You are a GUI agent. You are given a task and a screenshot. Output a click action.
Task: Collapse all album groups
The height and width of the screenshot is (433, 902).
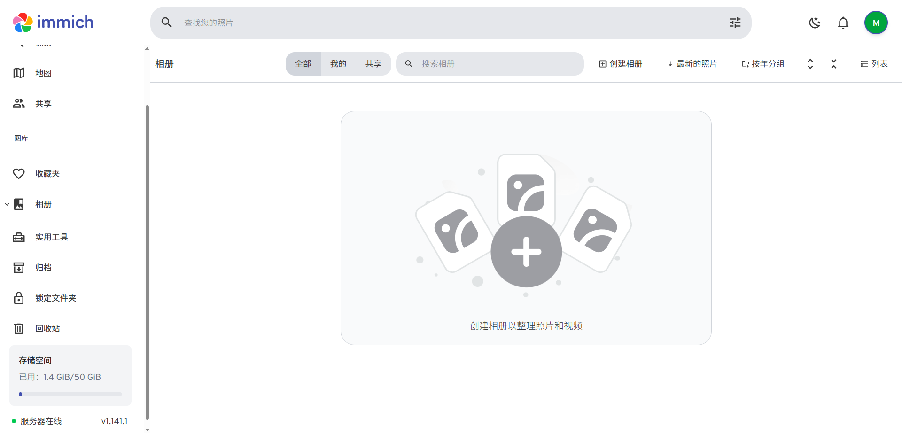pos(834,64)
